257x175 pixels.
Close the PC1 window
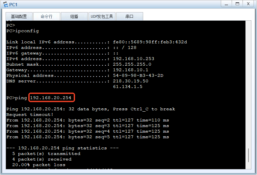tap(248, 4)
